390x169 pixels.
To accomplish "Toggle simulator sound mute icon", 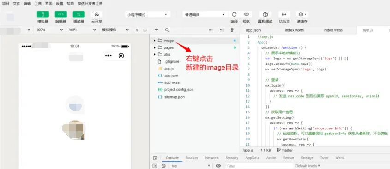I will point(137,30).
